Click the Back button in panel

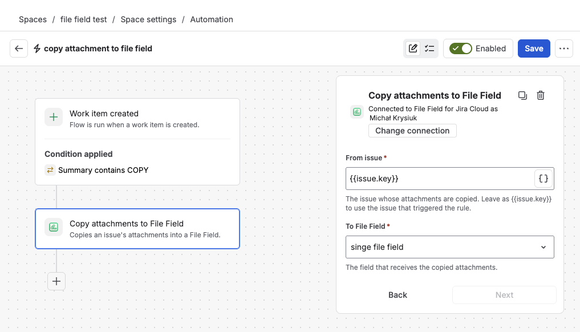(398, 295)
